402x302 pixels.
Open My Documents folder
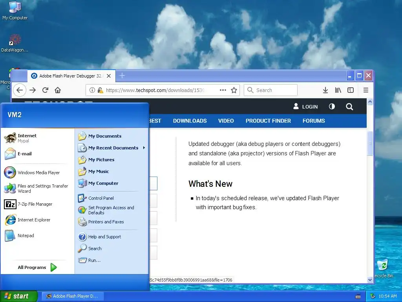(112, 136)
